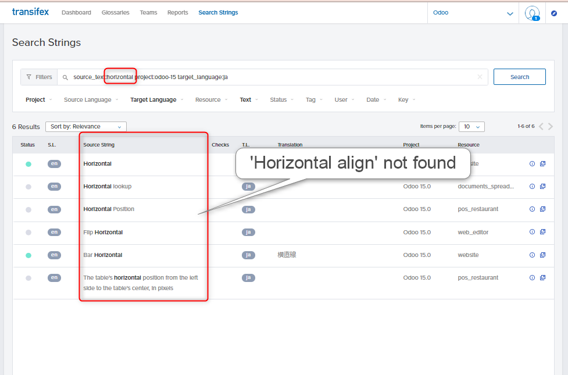The height and width of the screenshot is (375, 568).
Task: Open 'Horizontal' string in editor
Action: (542, 164)
